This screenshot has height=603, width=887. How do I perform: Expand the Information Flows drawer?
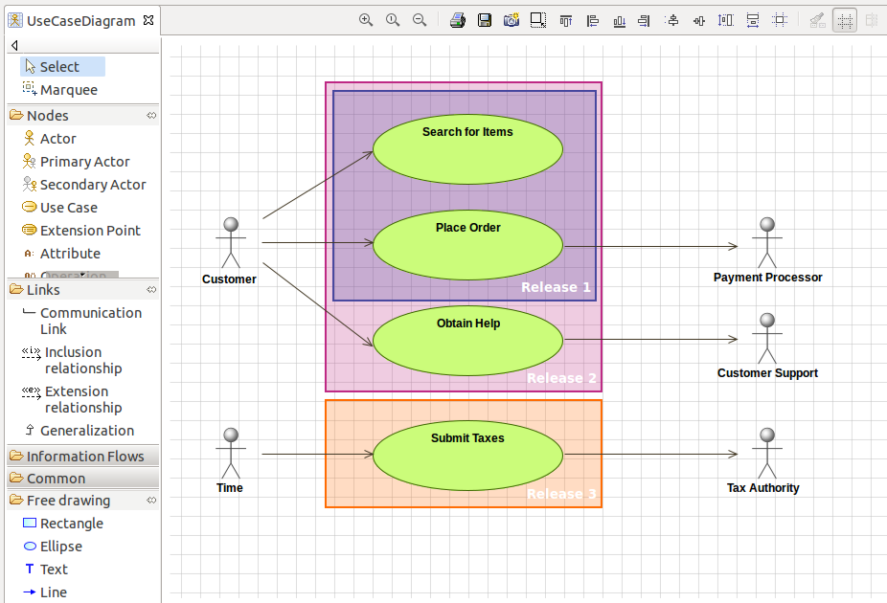82,456
